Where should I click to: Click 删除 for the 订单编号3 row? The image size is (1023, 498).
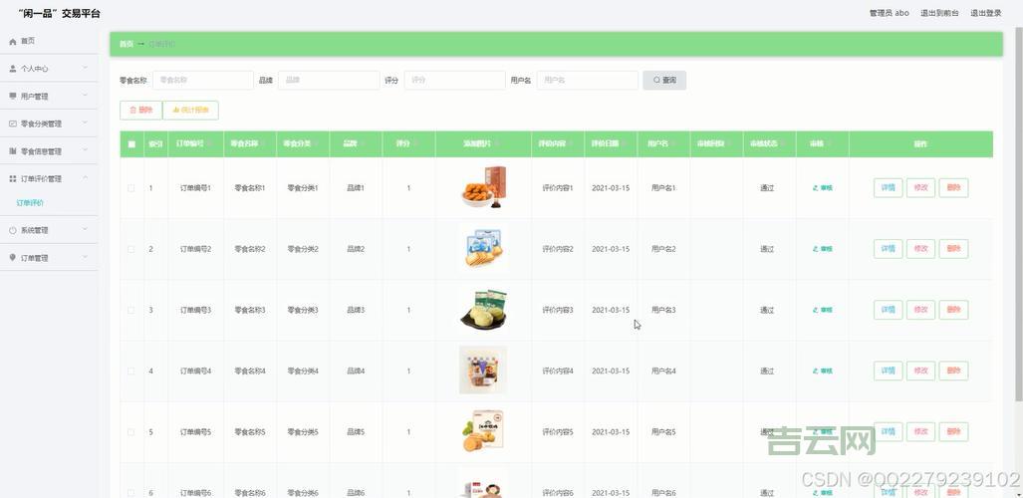(953, 310)
